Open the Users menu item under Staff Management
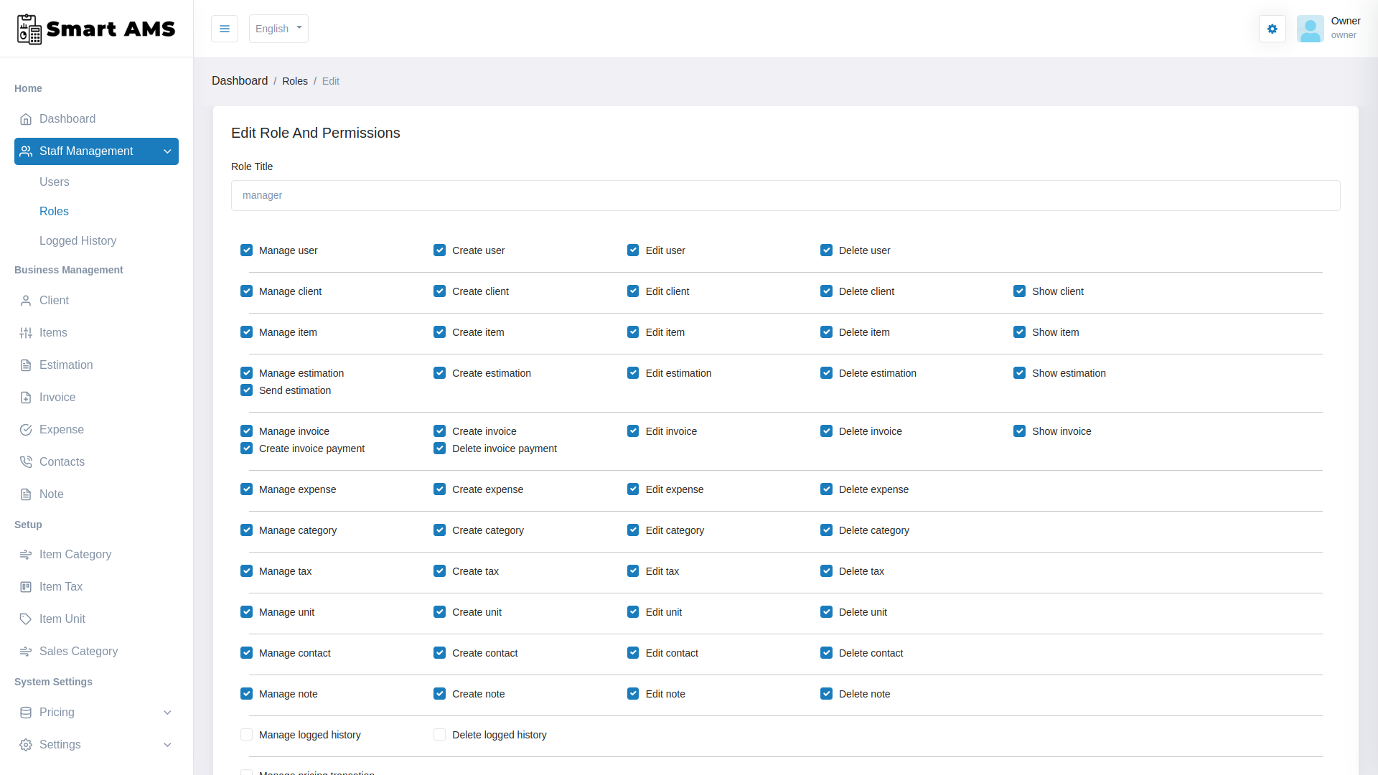Image resolution: width=1378 pixels, height=775 pixels. (x=54, y=182)
